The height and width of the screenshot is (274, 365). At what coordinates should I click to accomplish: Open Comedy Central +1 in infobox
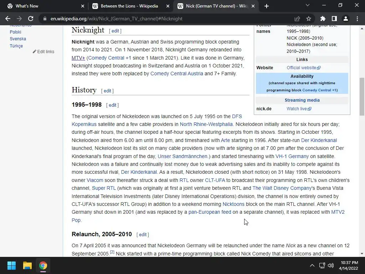(x=319, y=90)
